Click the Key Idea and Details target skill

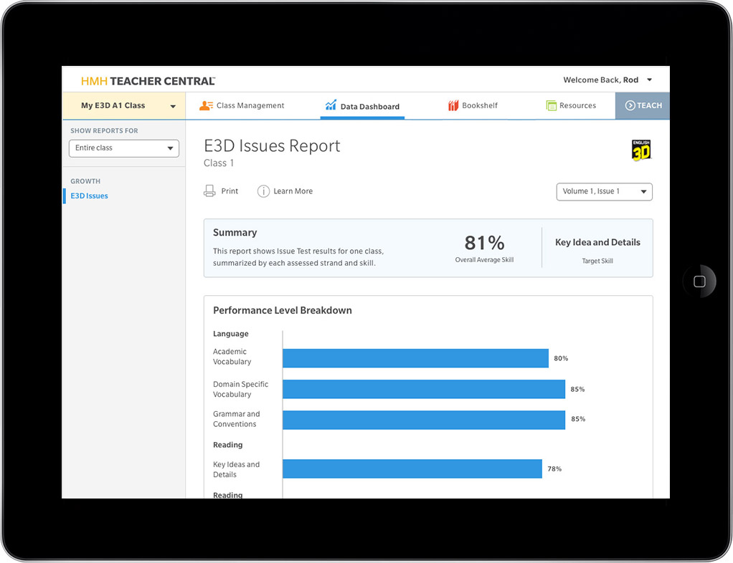597,242
